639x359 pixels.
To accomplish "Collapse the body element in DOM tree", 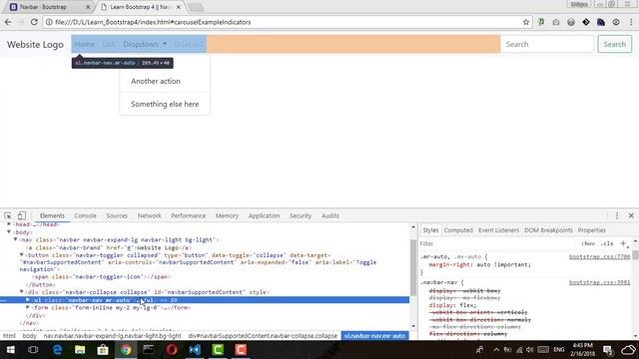I will tap(9, 232).
